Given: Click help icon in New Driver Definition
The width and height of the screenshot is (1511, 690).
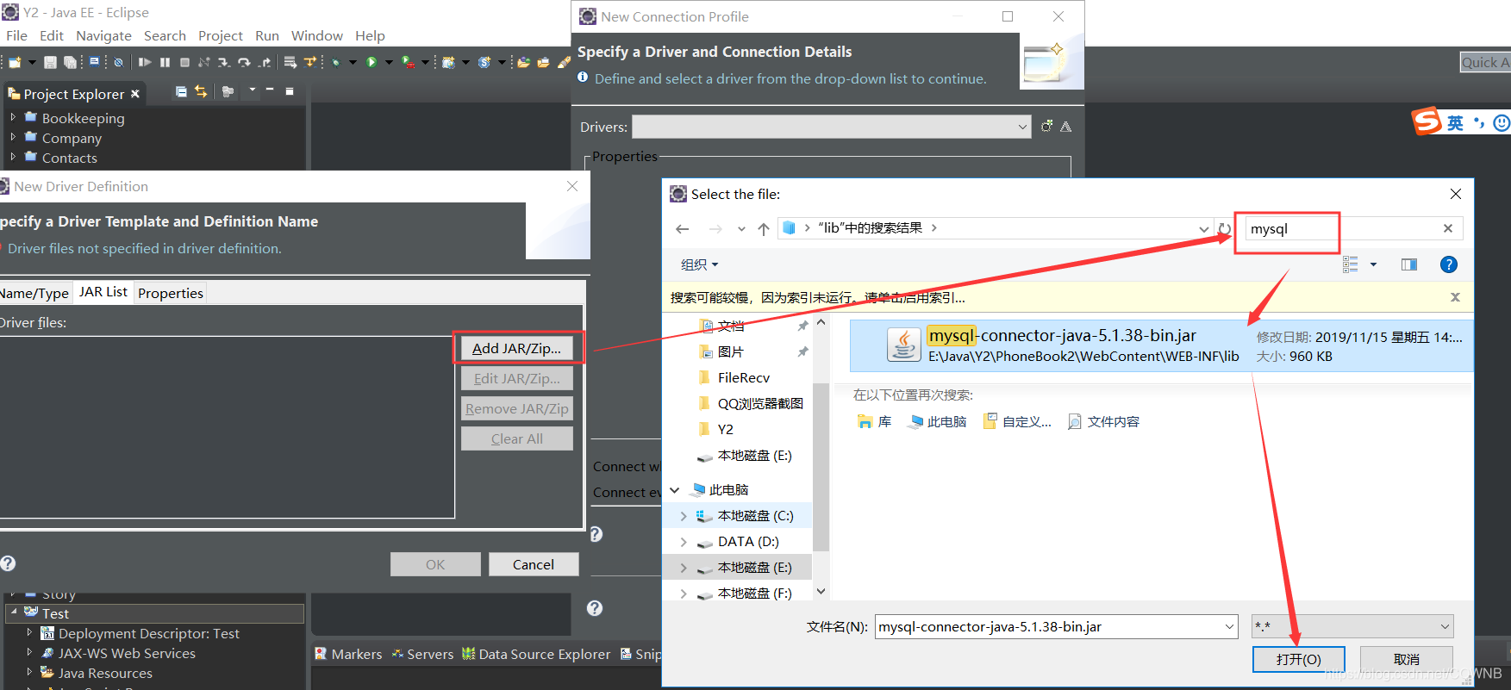Looking at the screenshot, I should [8, 563].
